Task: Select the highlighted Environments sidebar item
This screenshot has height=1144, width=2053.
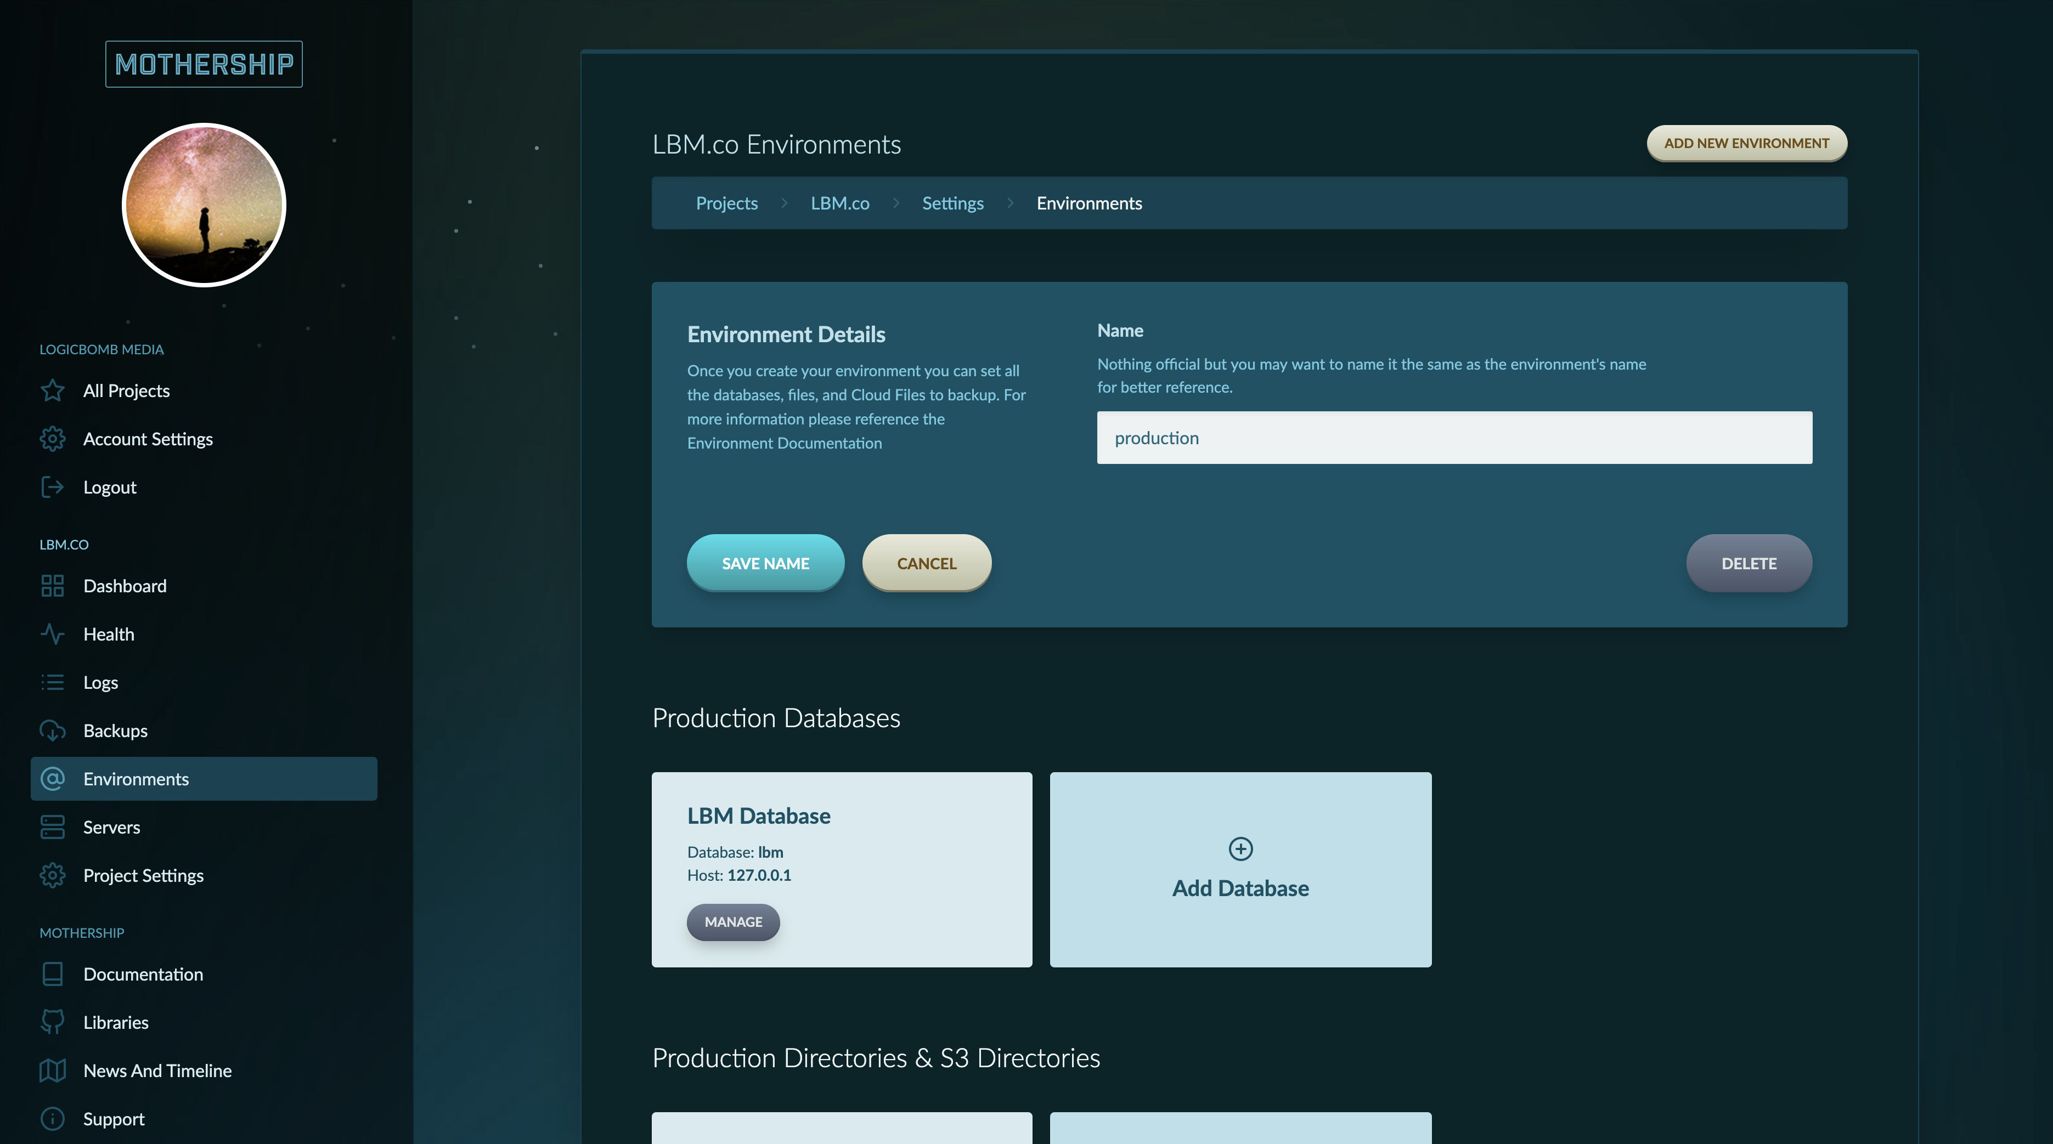Action: coord(204,778)
